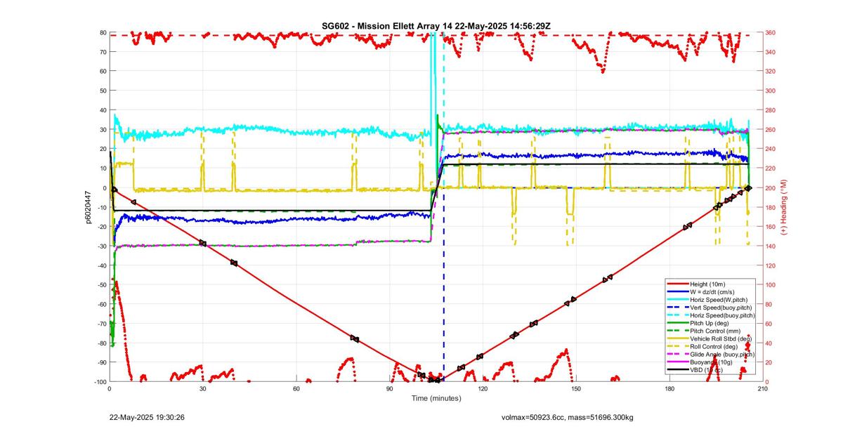Click the x-axis tick label '210'
This screenshot has width=843, height=429.
763,388
